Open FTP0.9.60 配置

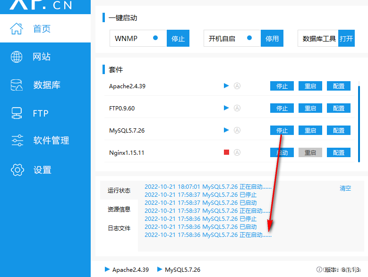tap(339, 108)
